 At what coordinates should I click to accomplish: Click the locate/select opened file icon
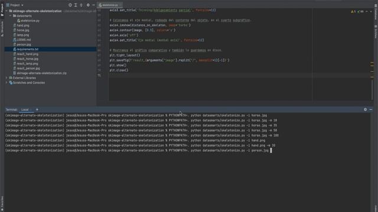tap(70, 5)
